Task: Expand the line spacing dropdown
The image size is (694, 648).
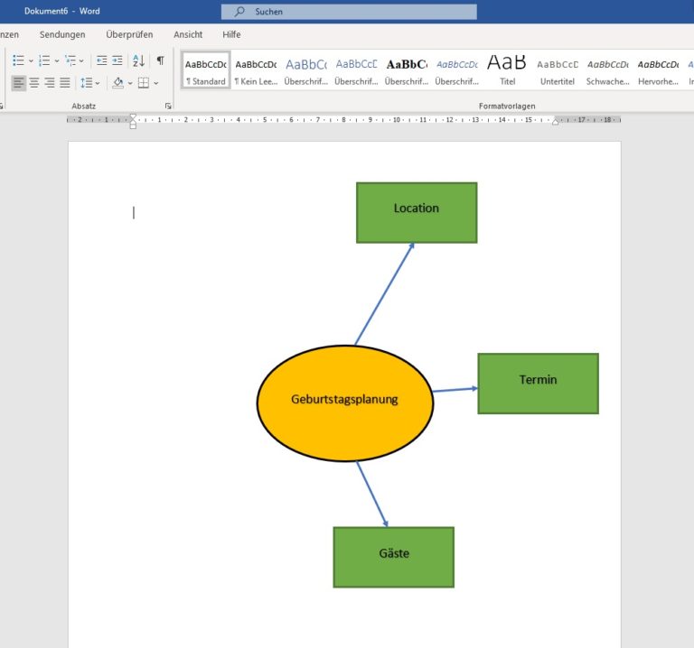Action: coord(97,83)
